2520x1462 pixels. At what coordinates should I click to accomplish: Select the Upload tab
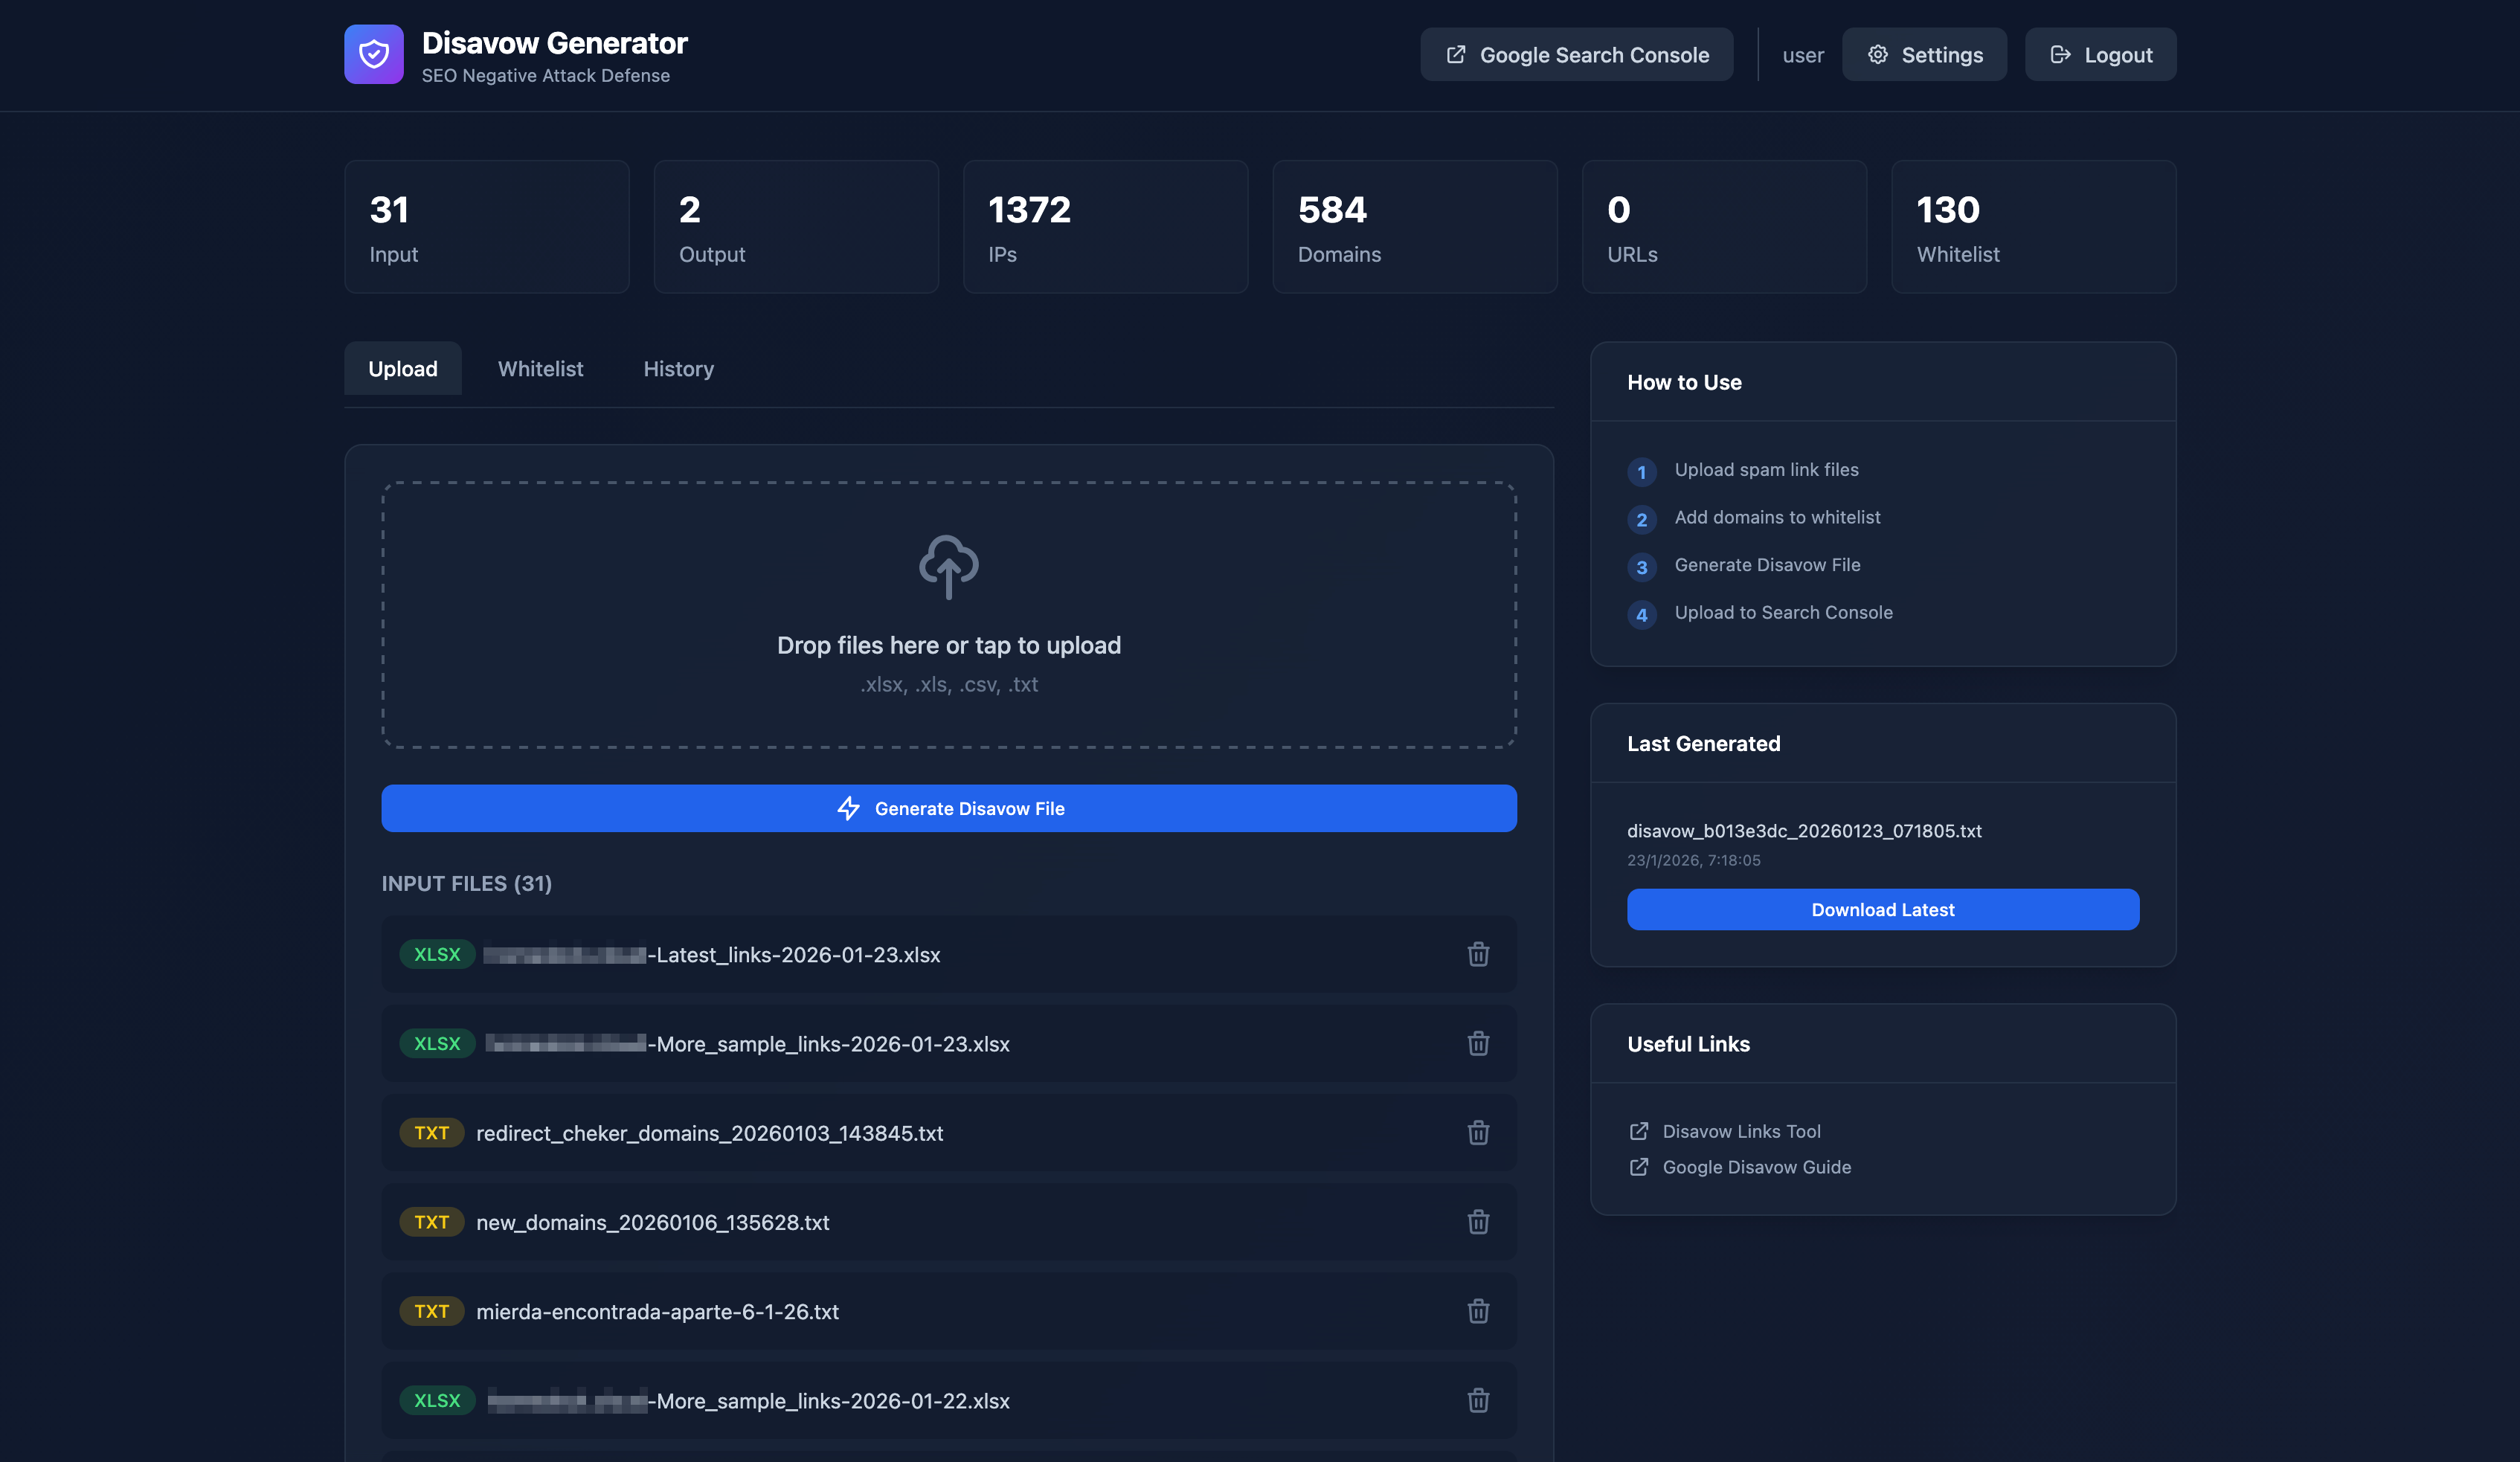coord(402,369)
